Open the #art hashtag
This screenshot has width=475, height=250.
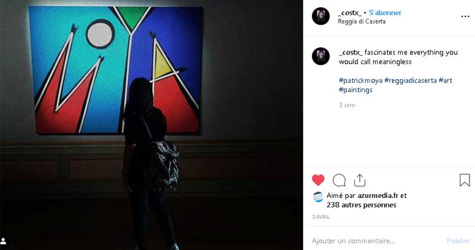coord(445,81)
